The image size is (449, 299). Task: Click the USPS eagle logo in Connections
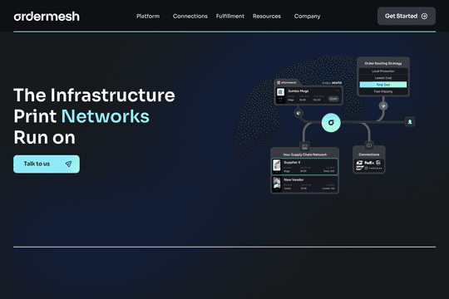click(359, 163)
